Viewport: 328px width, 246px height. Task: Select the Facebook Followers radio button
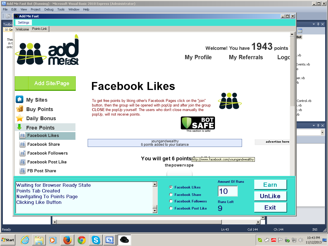point(171,201)
